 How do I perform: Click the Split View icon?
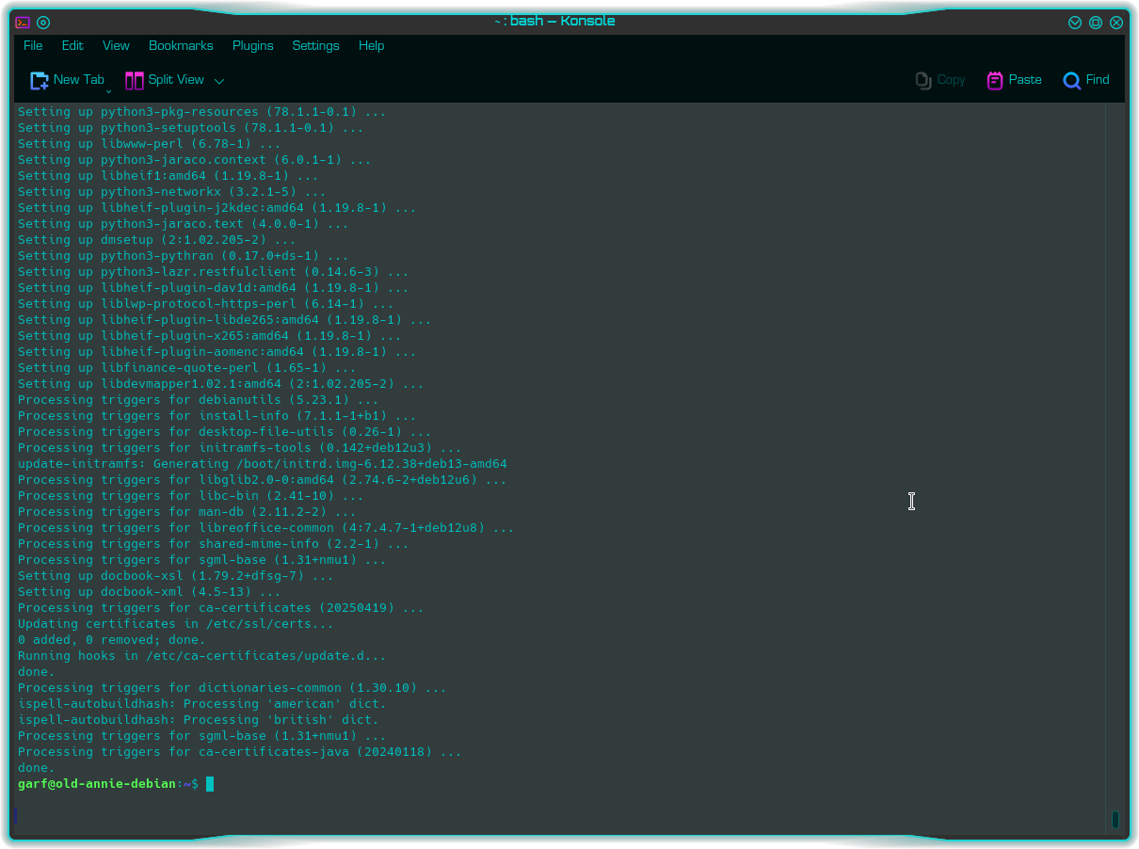[135, 81]
